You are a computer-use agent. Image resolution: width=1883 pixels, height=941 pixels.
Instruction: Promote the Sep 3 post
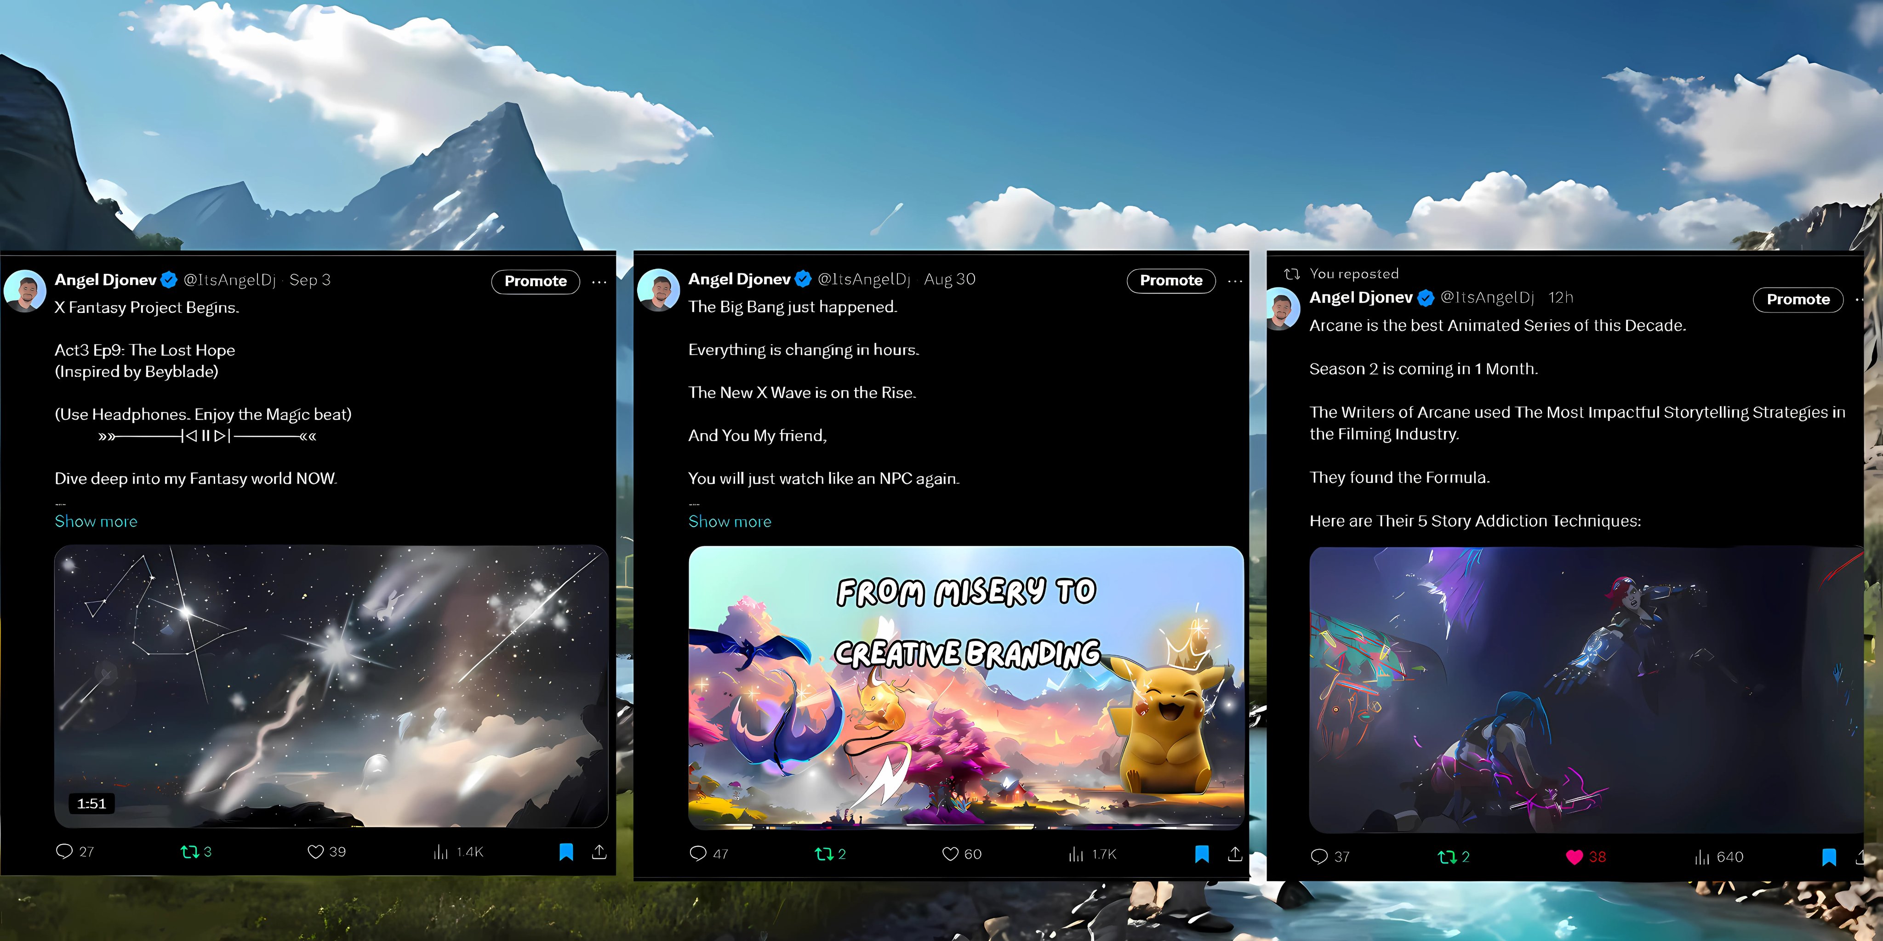(x=535, y=281)
